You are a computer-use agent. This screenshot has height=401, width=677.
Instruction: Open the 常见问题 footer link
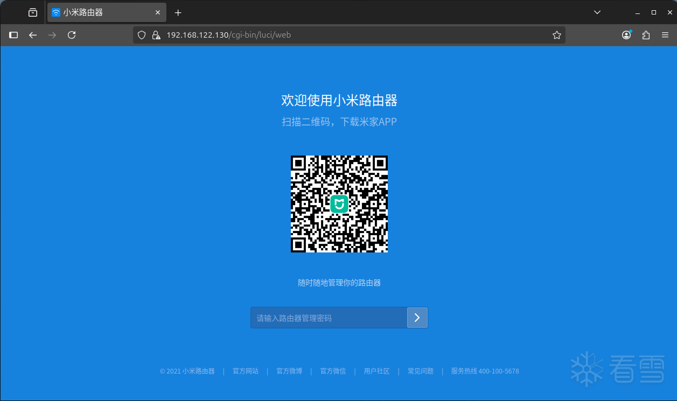[420, 371]
